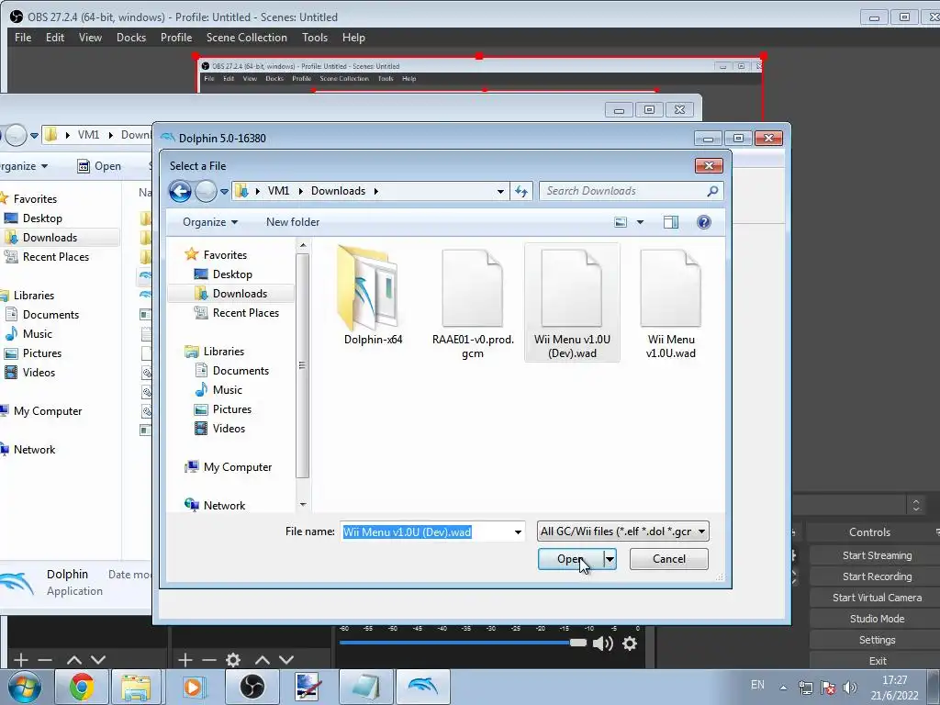Select the Wii Menu v1.0U (Dev).wad file
Screen dimensions: 940x705
click(572, 303)
